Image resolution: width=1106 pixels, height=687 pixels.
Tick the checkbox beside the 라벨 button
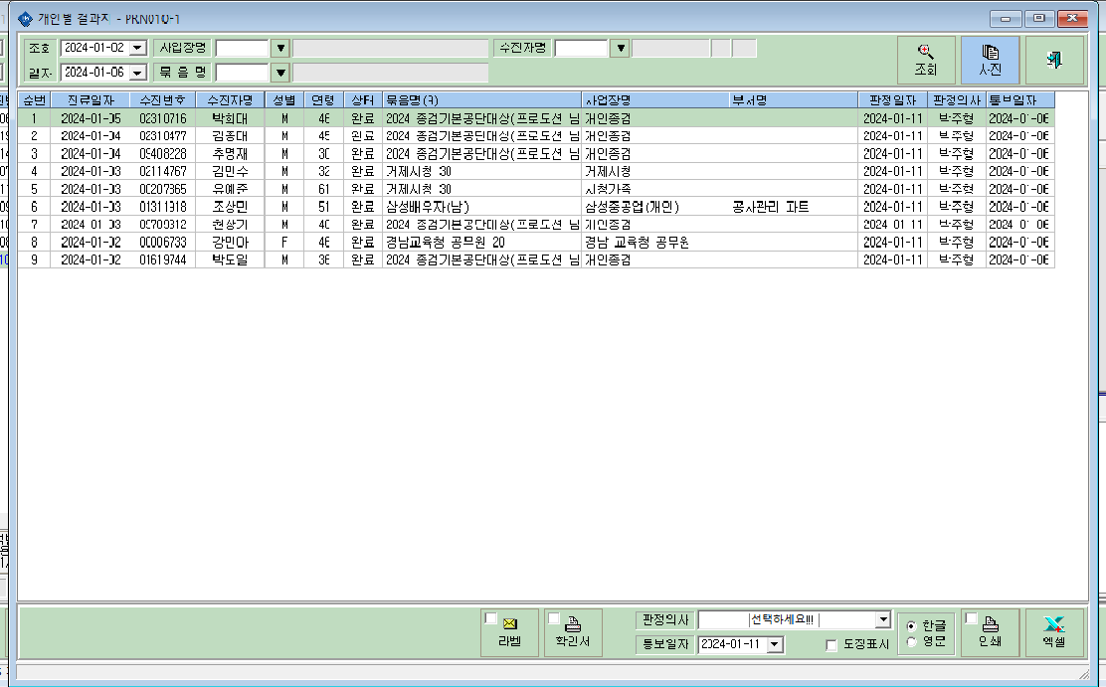(490, 618)
